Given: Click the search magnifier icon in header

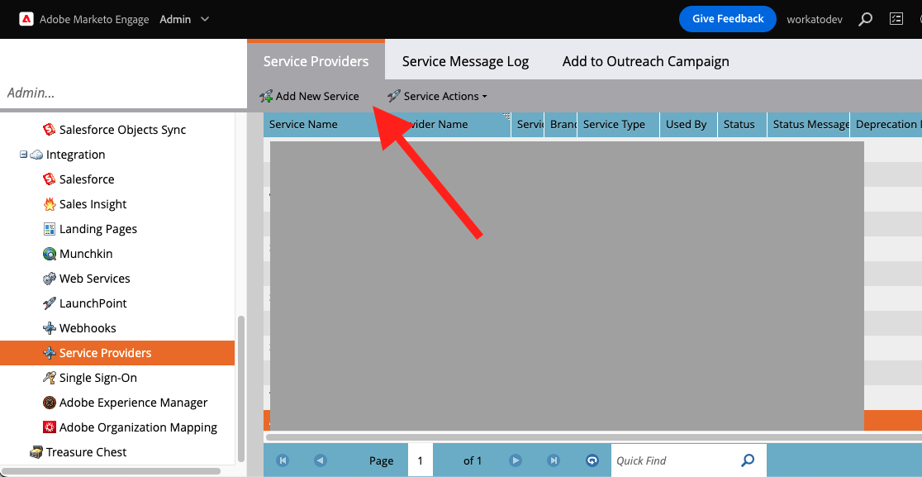Looking at the screenshot, I should 865,19.
